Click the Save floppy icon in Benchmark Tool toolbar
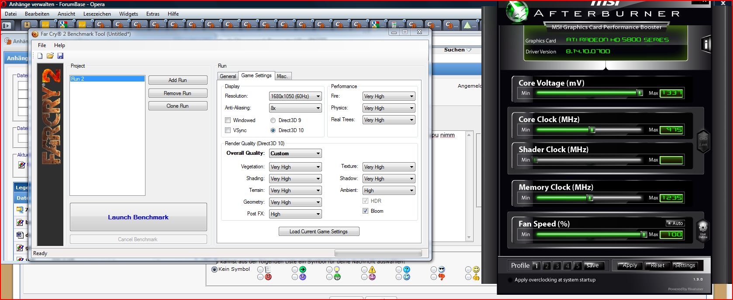The image size is (733, 300). [x=60, y=56]
